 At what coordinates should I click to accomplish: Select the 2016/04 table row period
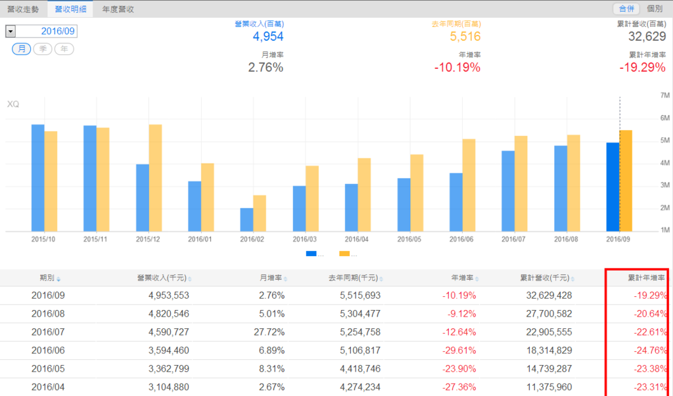click(48, 387)
